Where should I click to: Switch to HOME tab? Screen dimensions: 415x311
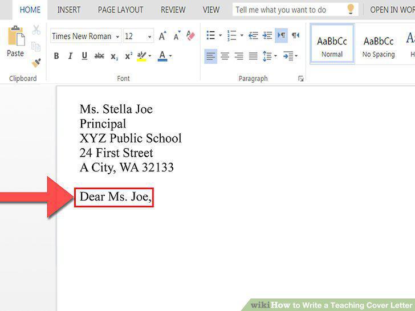[x=30, y=10]
